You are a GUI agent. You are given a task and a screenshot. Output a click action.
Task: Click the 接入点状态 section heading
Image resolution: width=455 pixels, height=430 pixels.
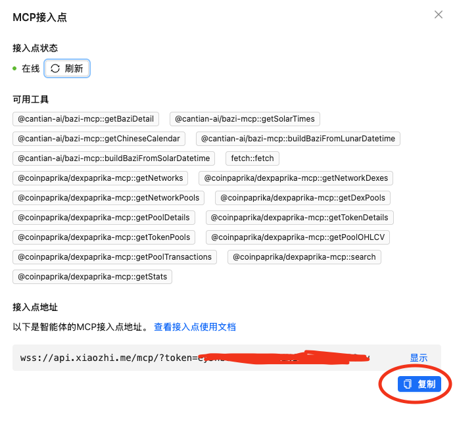pyautogui.click(x=35, y=48)
